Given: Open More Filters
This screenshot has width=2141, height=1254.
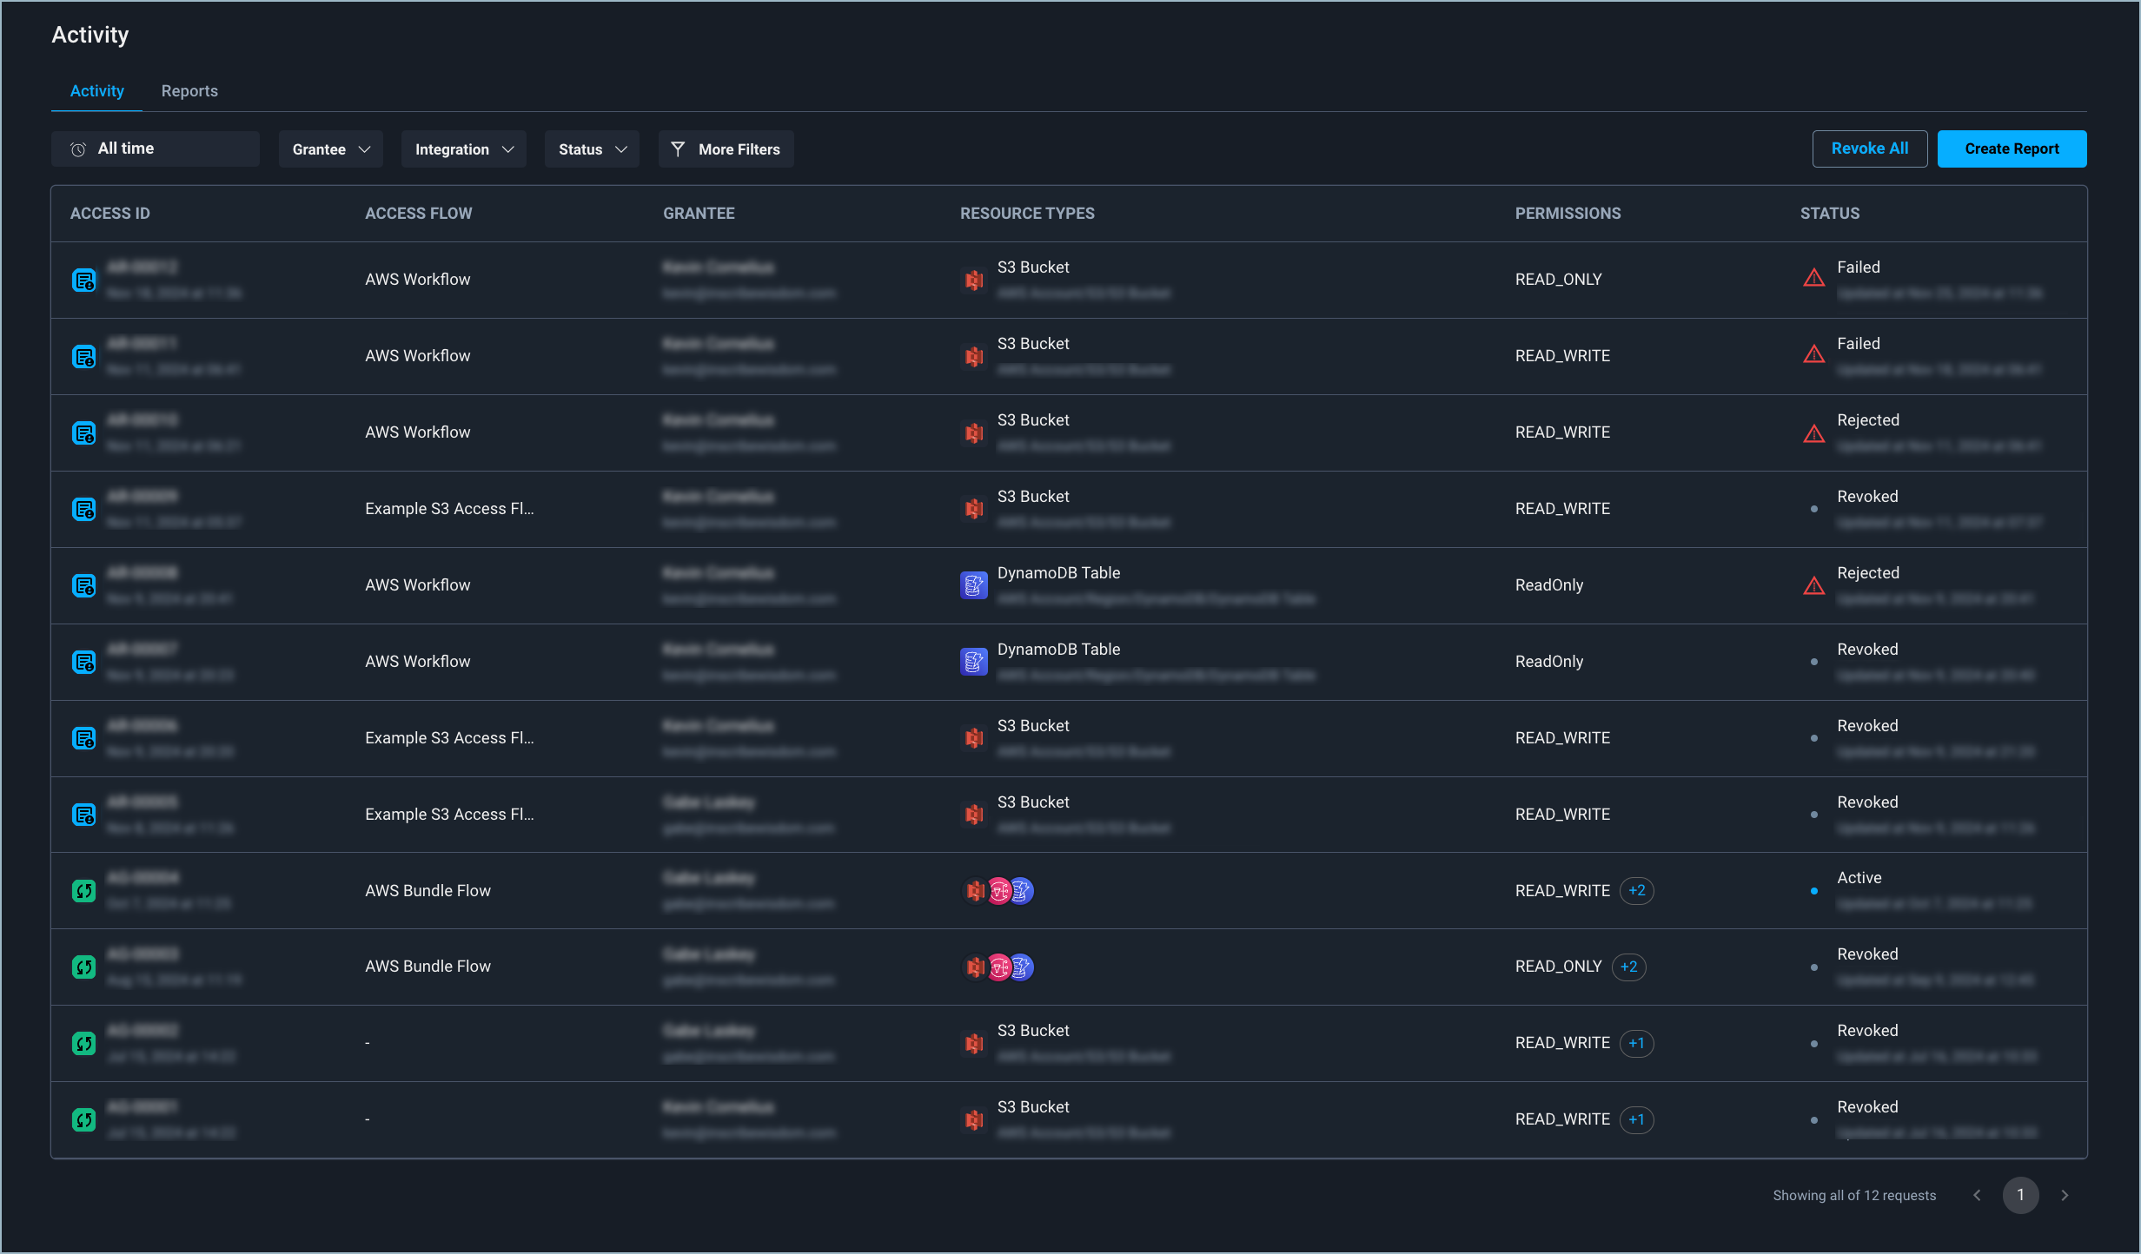Looking at the screenshot, I should click(x=726, y=149).
